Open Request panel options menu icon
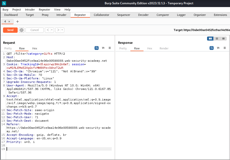This screenshot has width=230, height=160. point(110,48)
